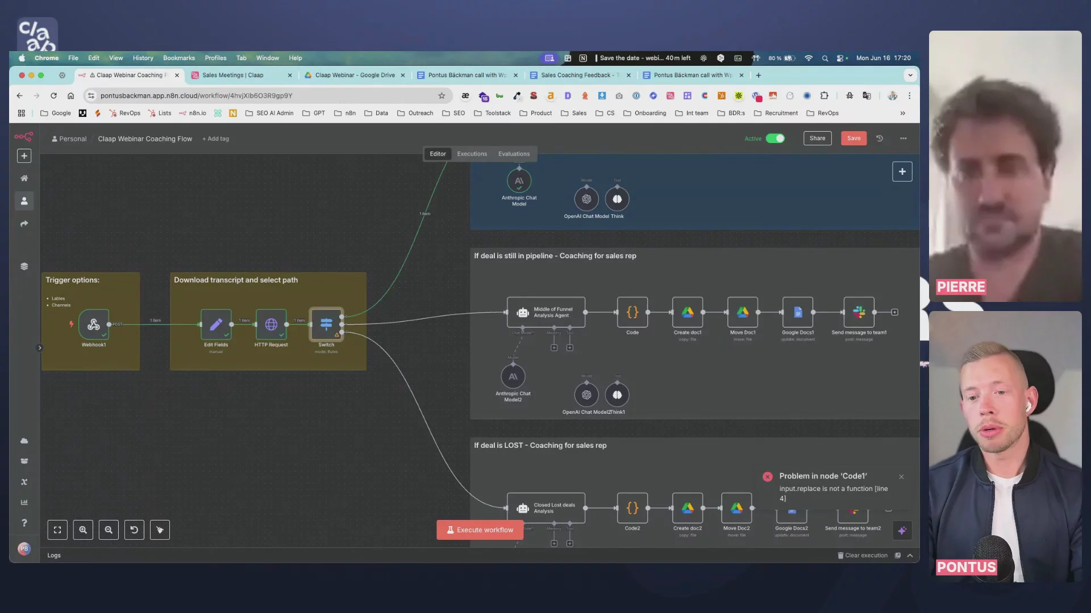Screen dimensions: 1091x613
Task: Open the Move Doc1 node
Action: pos(743,312)
